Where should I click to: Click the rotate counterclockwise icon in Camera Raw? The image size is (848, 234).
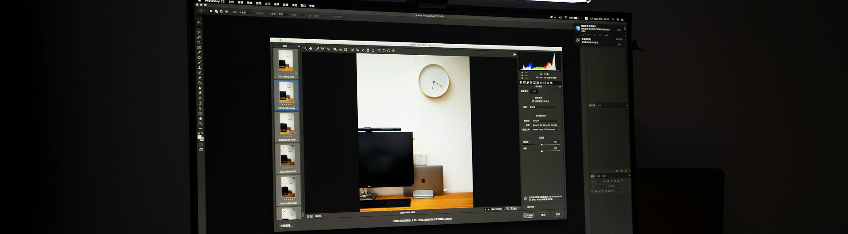384,50
